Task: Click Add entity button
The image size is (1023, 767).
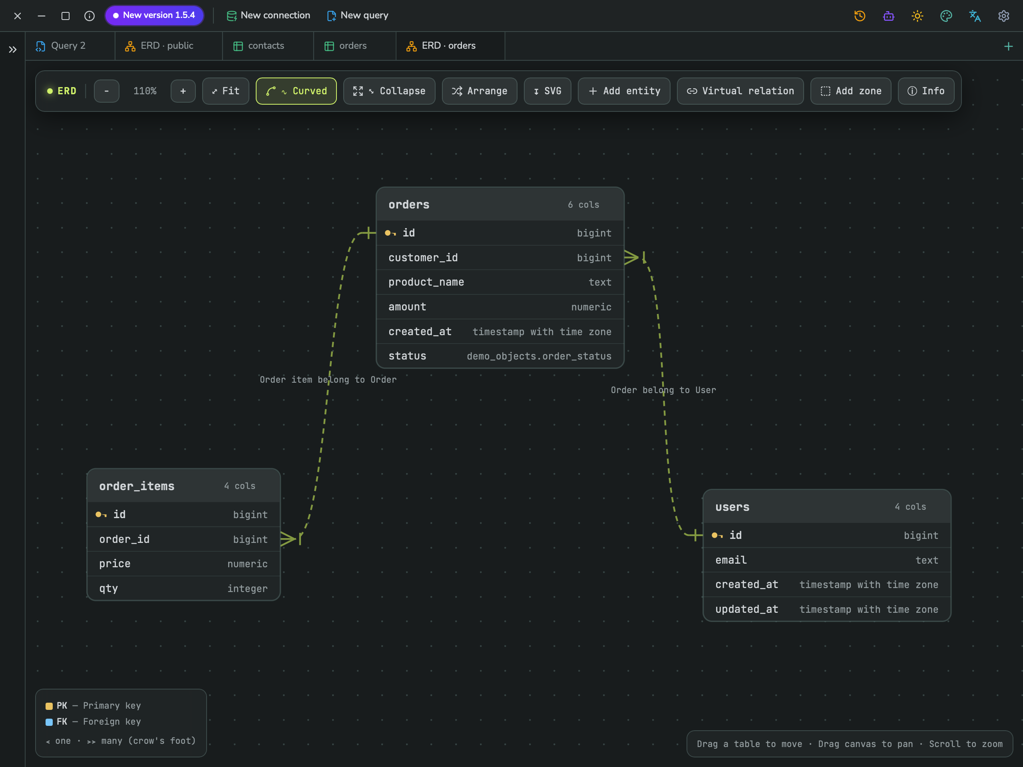Action: click(x=624, y=91)
